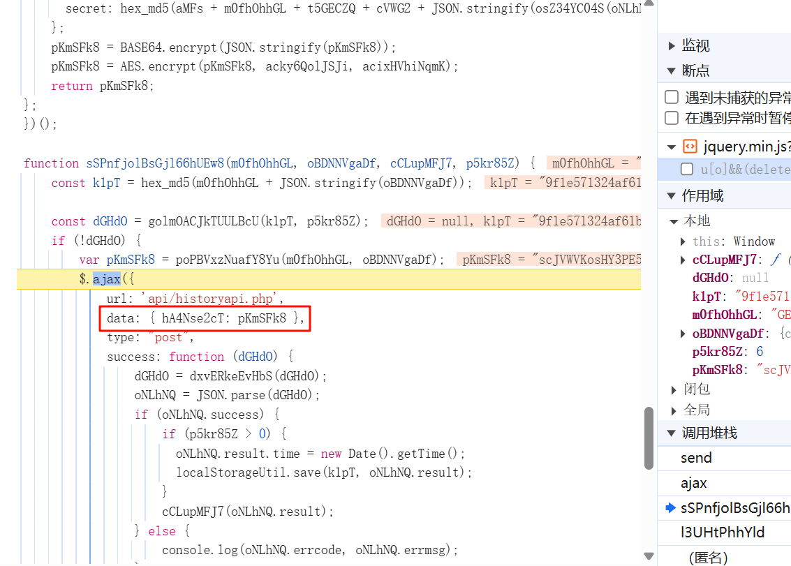
Task: Expand the 闭包 closure scope
Action: pos(674,390)
